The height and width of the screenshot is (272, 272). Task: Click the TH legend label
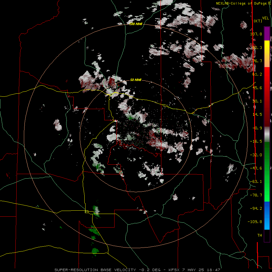point(260,235)
